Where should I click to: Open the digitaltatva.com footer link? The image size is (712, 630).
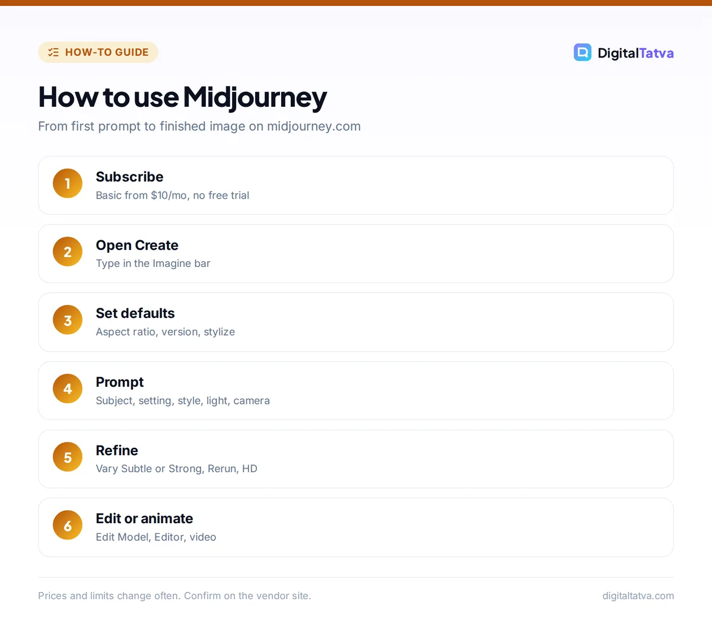[x=638, y=596]
